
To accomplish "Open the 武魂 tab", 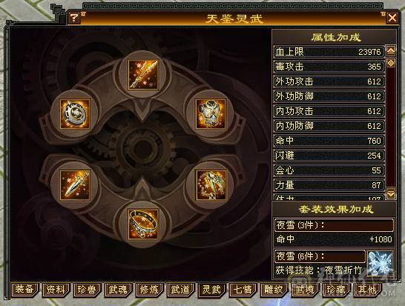I will [x=118, y=289].
